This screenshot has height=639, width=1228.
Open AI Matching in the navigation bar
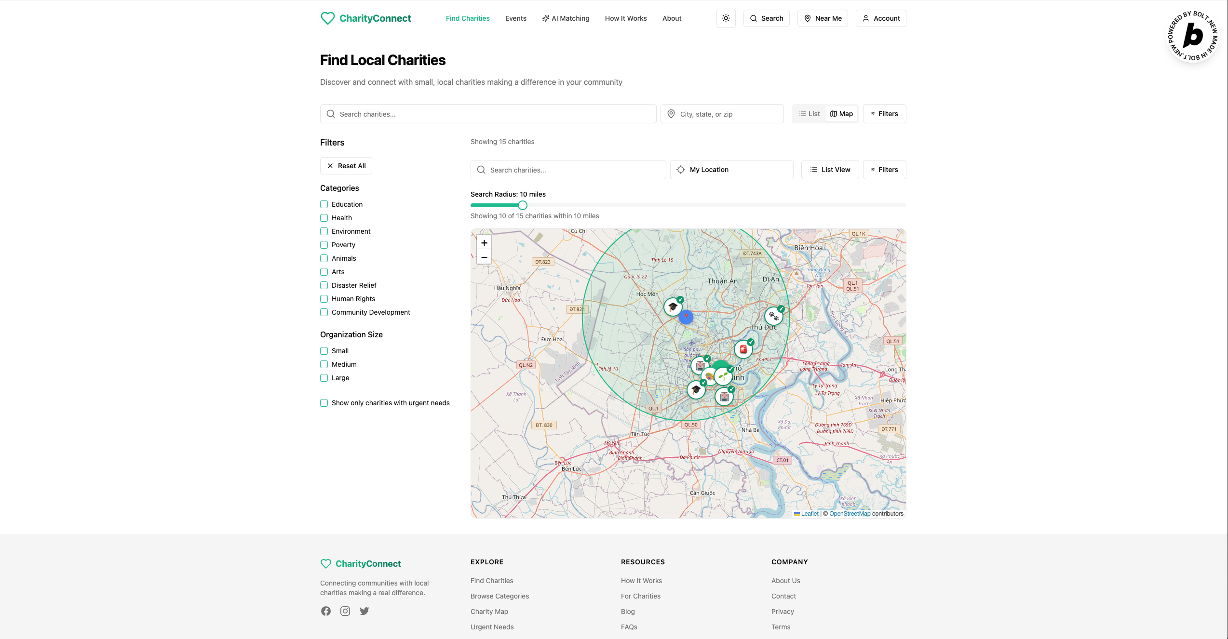tap(566, 18)
